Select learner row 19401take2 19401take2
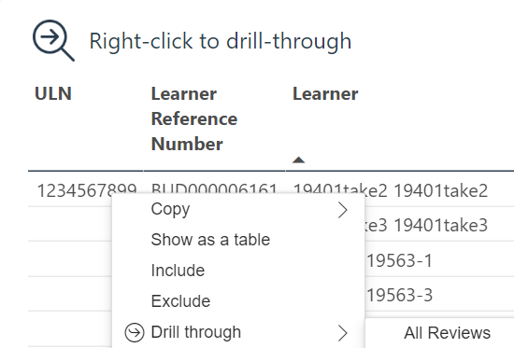The image size is (514, 348). pos(391,190)
